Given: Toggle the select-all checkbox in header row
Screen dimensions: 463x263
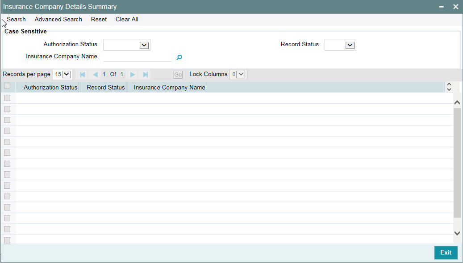Looking at the screenshot, I should 7,86.
